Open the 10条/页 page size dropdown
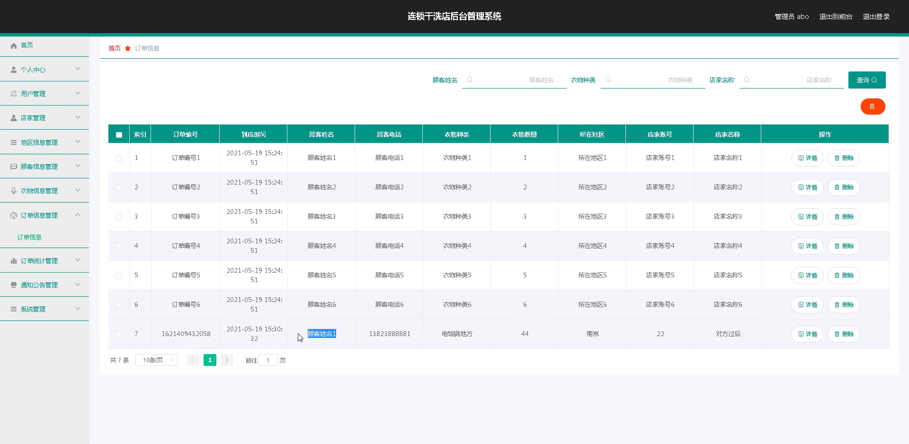This screenshot has height=444, width=909. click(157, 360)
